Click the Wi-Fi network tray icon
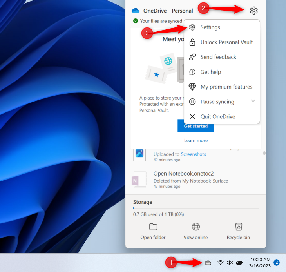This screenshot has height=272, width=286. tap(221, 262)
